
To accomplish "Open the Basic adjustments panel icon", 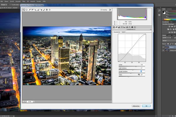I will pyautogui.click(x=114, y=27).
